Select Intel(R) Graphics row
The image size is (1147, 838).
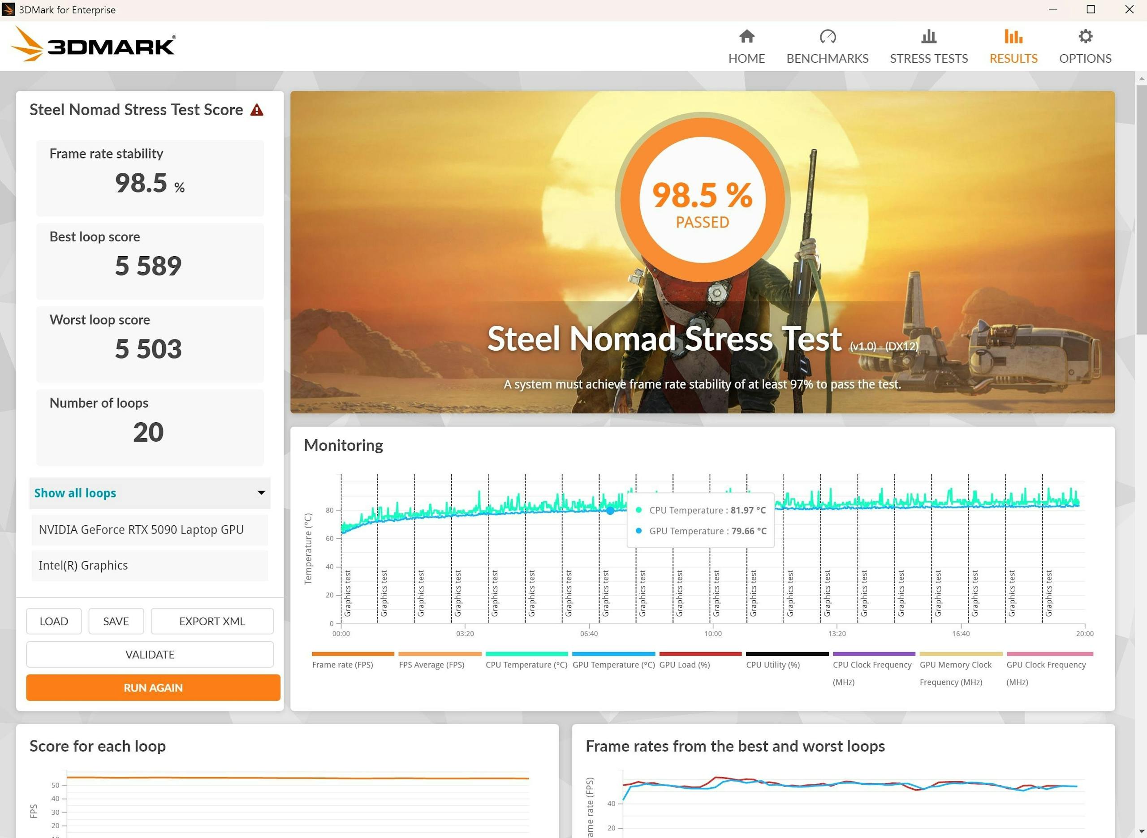point(150,566)
